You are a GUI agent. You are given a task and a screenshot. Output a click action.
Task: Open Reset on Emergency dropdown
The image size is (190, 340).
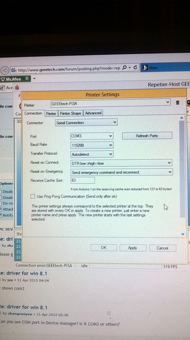[122, 172]
